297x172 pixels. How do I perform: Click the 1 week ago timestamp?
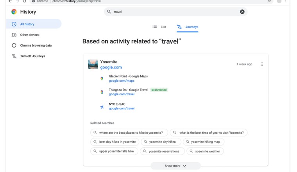click(244, 64)
